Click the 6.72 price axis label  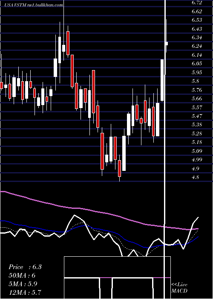[197, 3]
